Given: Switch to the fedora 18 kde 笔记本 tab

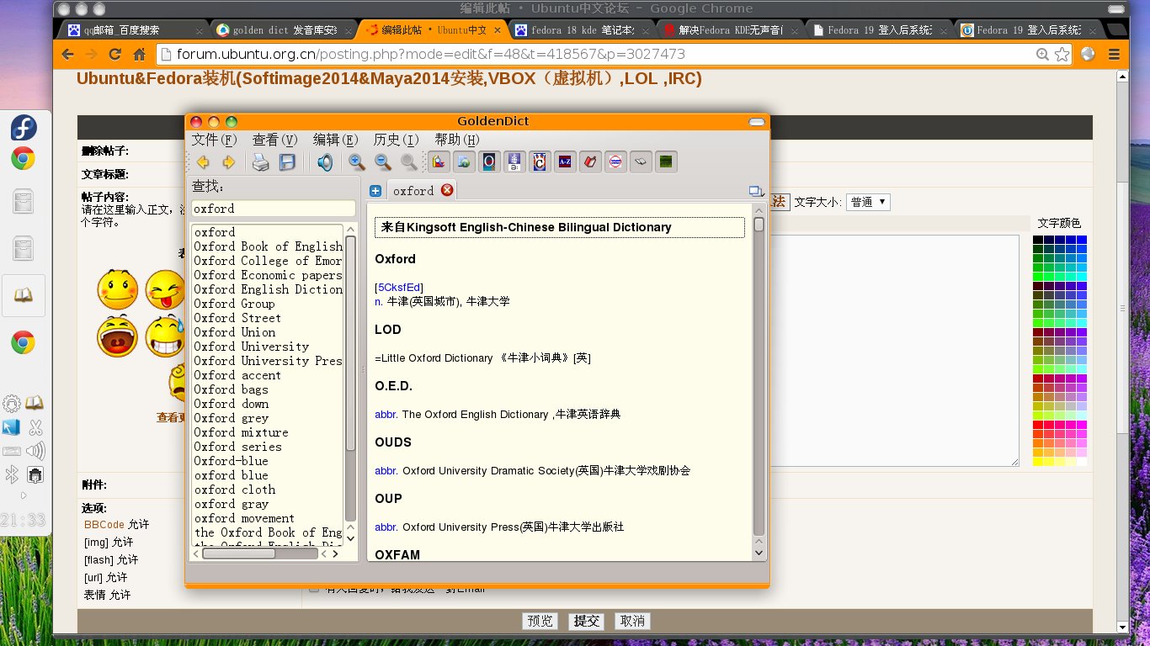Looking at the screenshot, I should coord(580,29).
